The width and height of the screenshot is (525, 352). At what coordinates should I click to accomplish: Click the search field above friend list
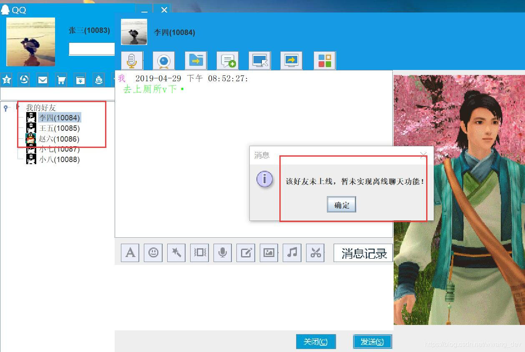click(58, 94)
